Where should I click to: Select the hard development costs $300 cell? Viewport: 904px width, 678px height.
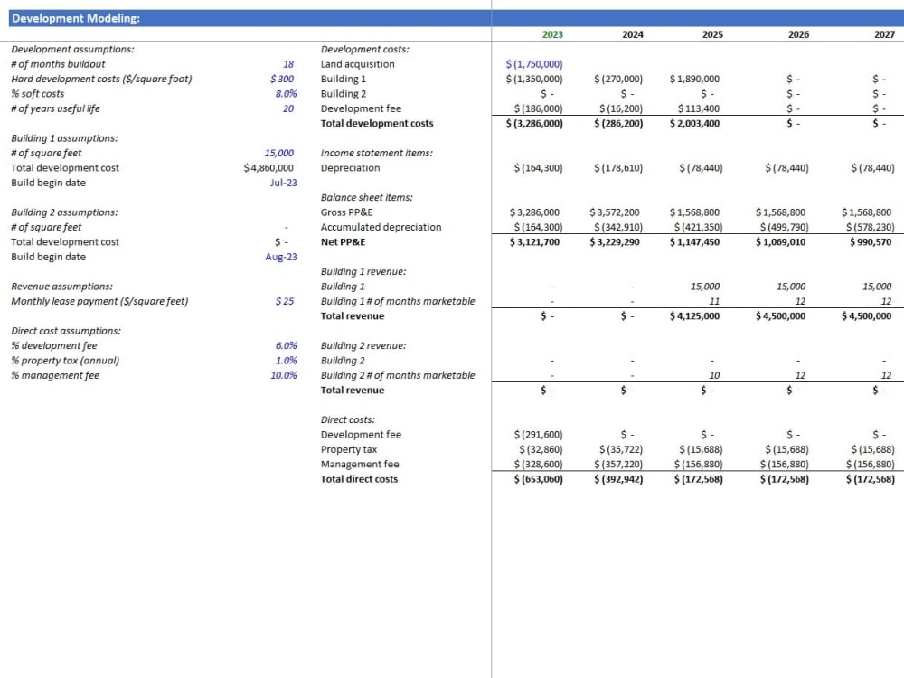(283, 79)
